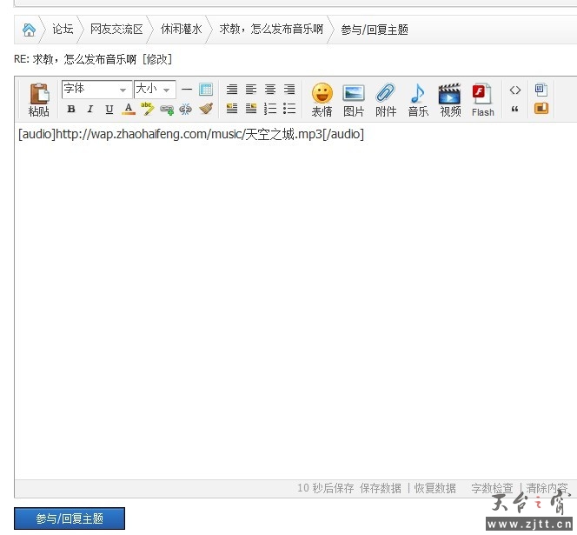Go to 网友交流区 in breadcrumb

(116, 30)
